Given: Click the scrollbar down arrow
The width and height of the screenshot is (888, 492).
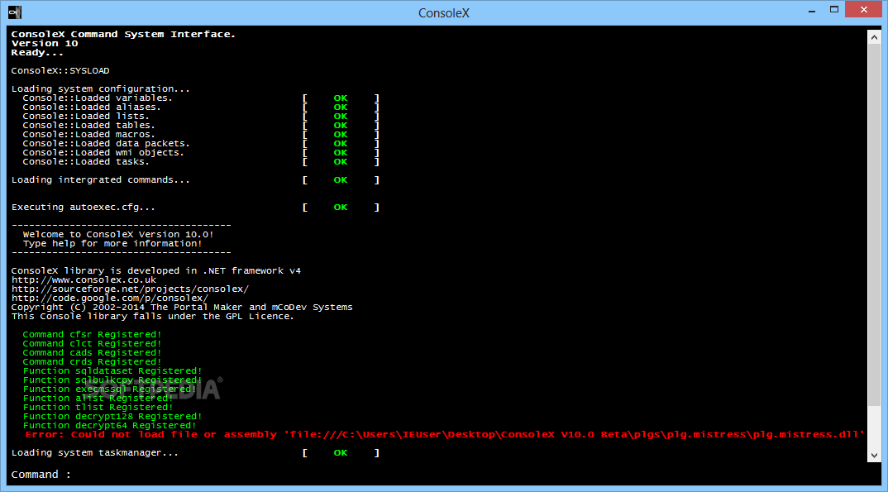Looking at the screenshot, I should 874,455.
